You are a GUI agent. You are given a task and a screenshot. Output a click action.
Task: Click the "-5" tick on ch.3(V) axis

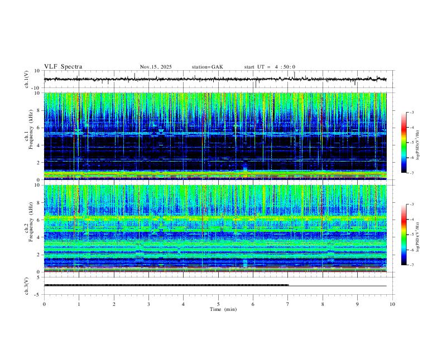click(x=38, y=295)
